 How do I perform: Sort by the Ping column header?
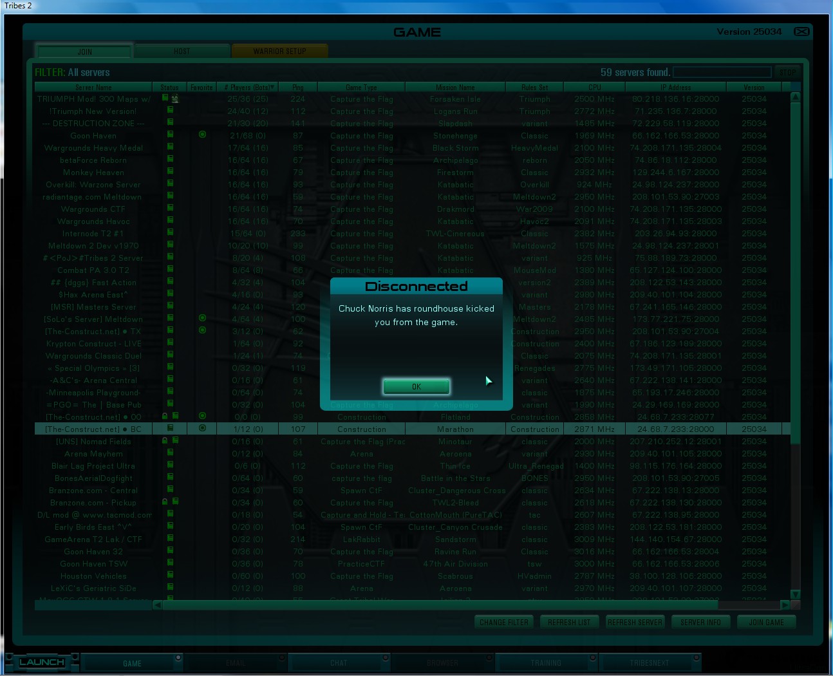tap(297, 87)
